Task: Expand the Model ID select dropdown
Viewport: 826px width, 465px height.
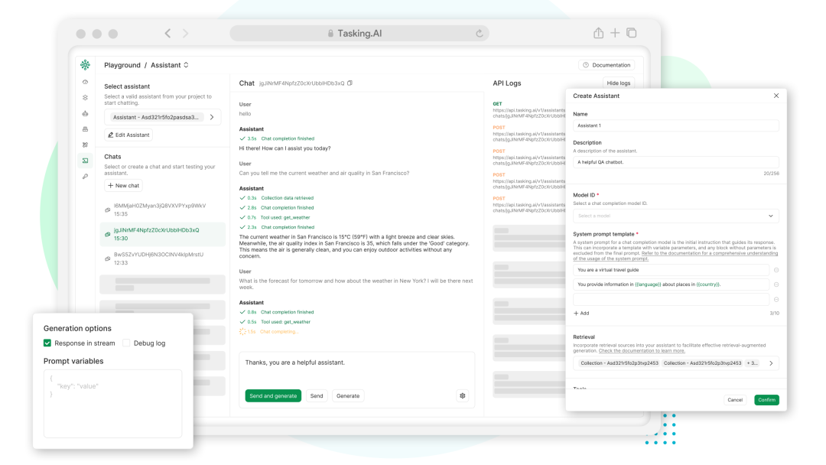Action: (x=675, y=216)
